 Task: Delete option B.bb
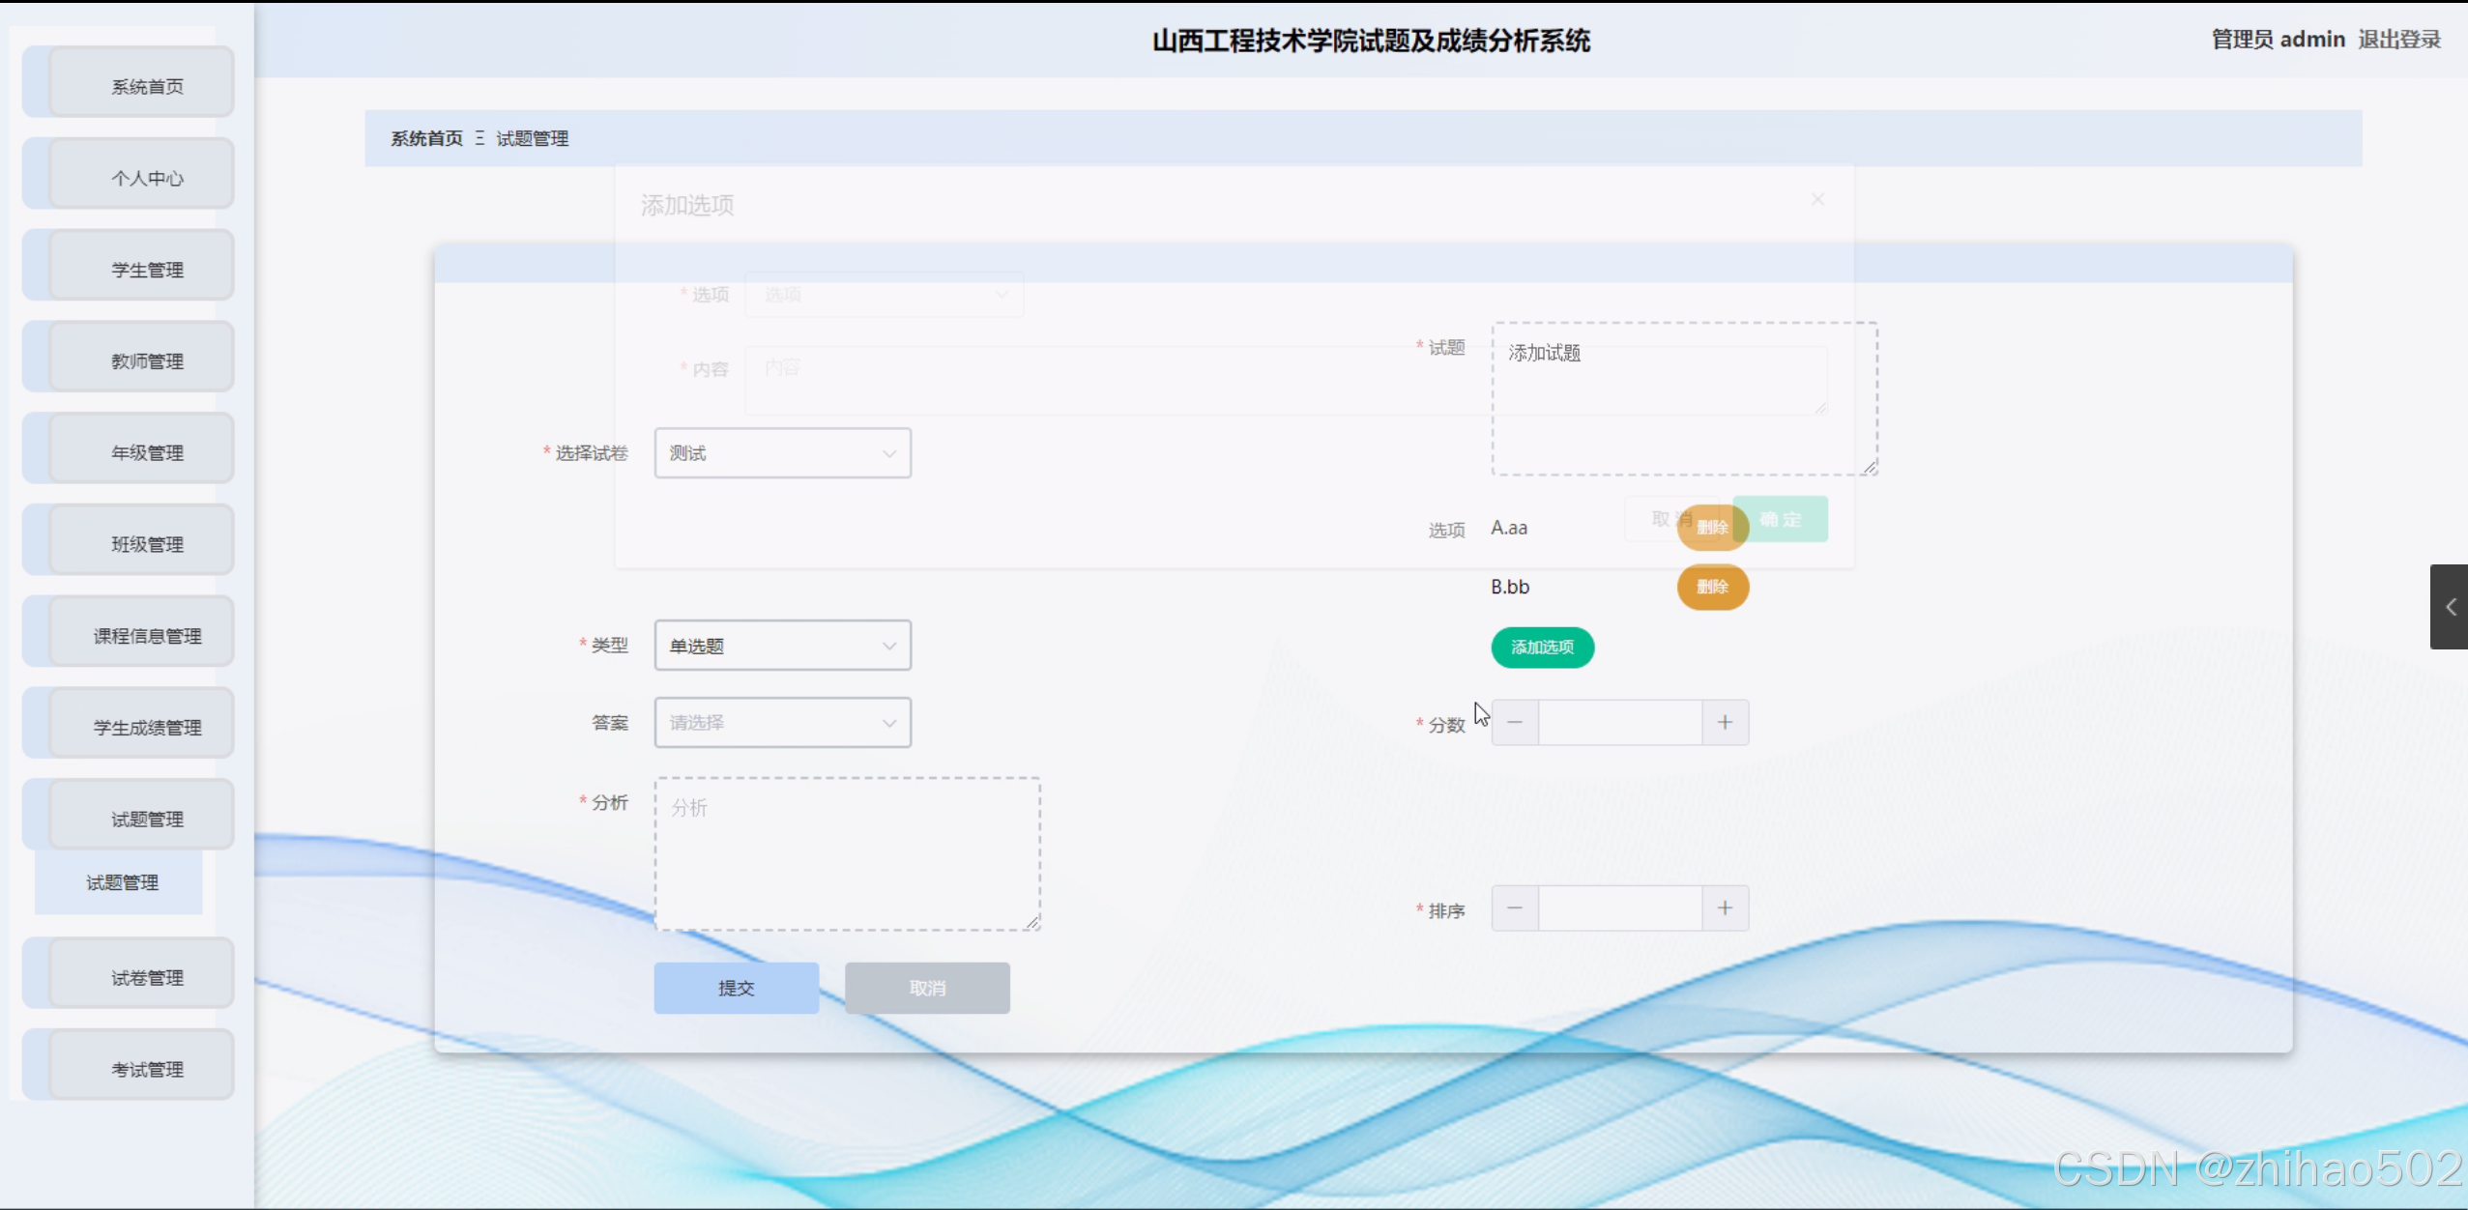1712,588
